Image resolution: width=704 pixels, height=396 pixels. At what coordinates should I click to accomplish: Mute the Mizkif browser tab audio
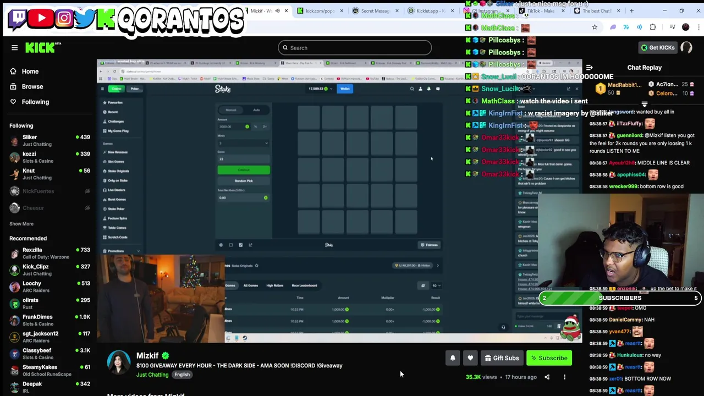[277, 11]
